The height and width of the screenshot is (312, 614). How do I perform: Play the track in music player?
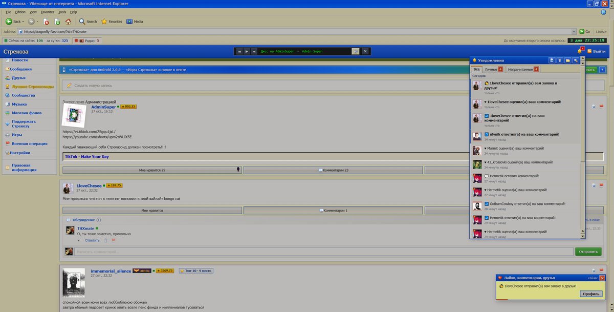pos(246,51)
